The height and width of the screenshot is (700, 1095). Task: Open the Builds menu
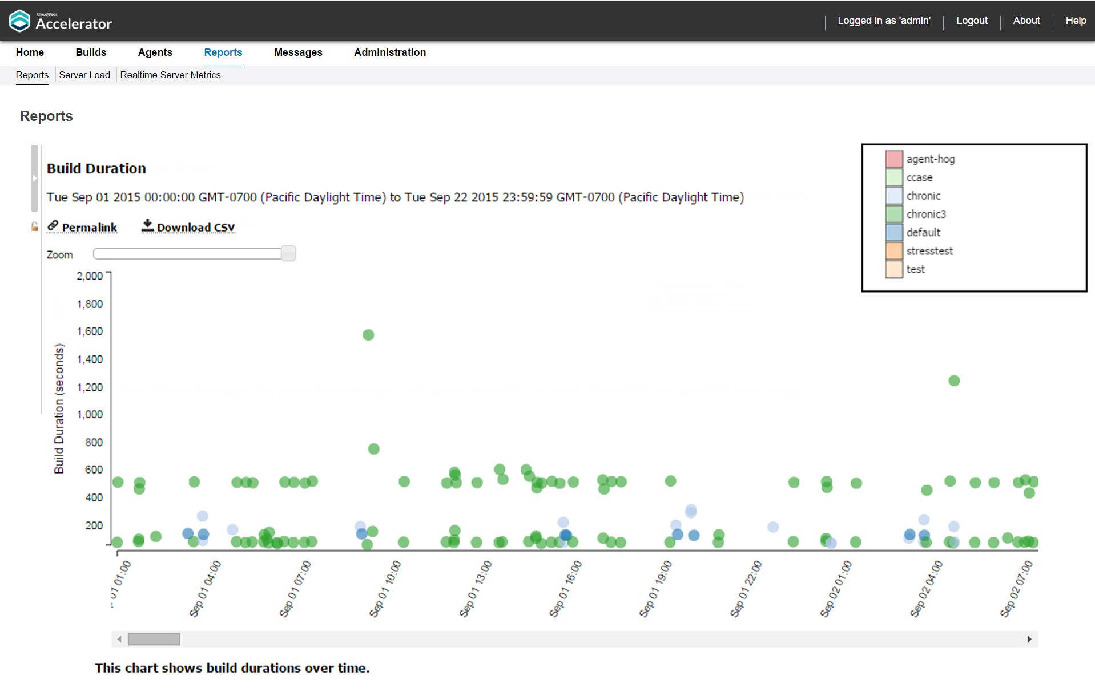point(91,52)
